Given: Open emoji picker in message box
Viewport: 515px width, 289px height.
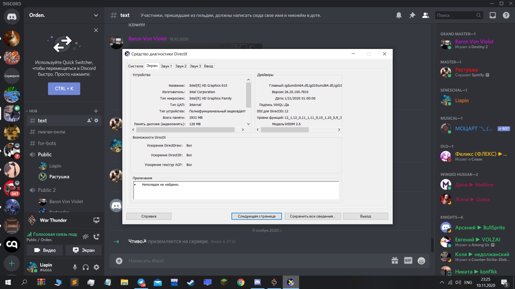Looking at the screenshot, I should 421,261.
